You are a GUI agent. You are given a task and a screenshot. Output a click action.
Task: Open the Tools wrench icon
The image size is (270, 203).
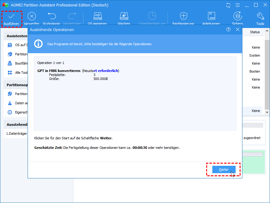[x=260, y=16]
